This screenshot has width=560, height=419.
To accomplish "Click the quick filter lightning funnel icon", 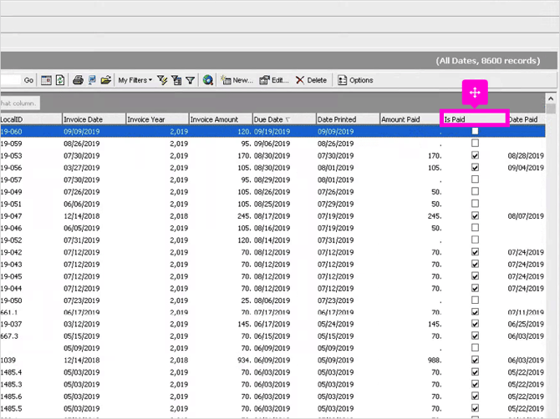I will click(x=162, y=80).
